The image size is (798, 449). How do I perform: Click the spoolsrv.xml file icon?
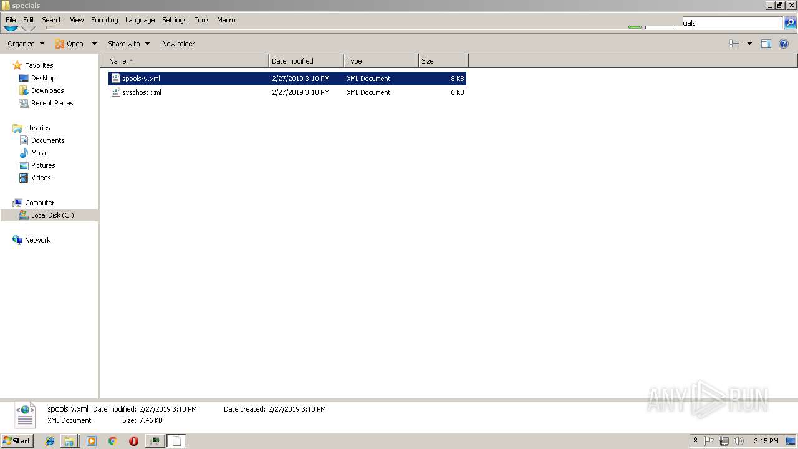click(x=115, y=79)
